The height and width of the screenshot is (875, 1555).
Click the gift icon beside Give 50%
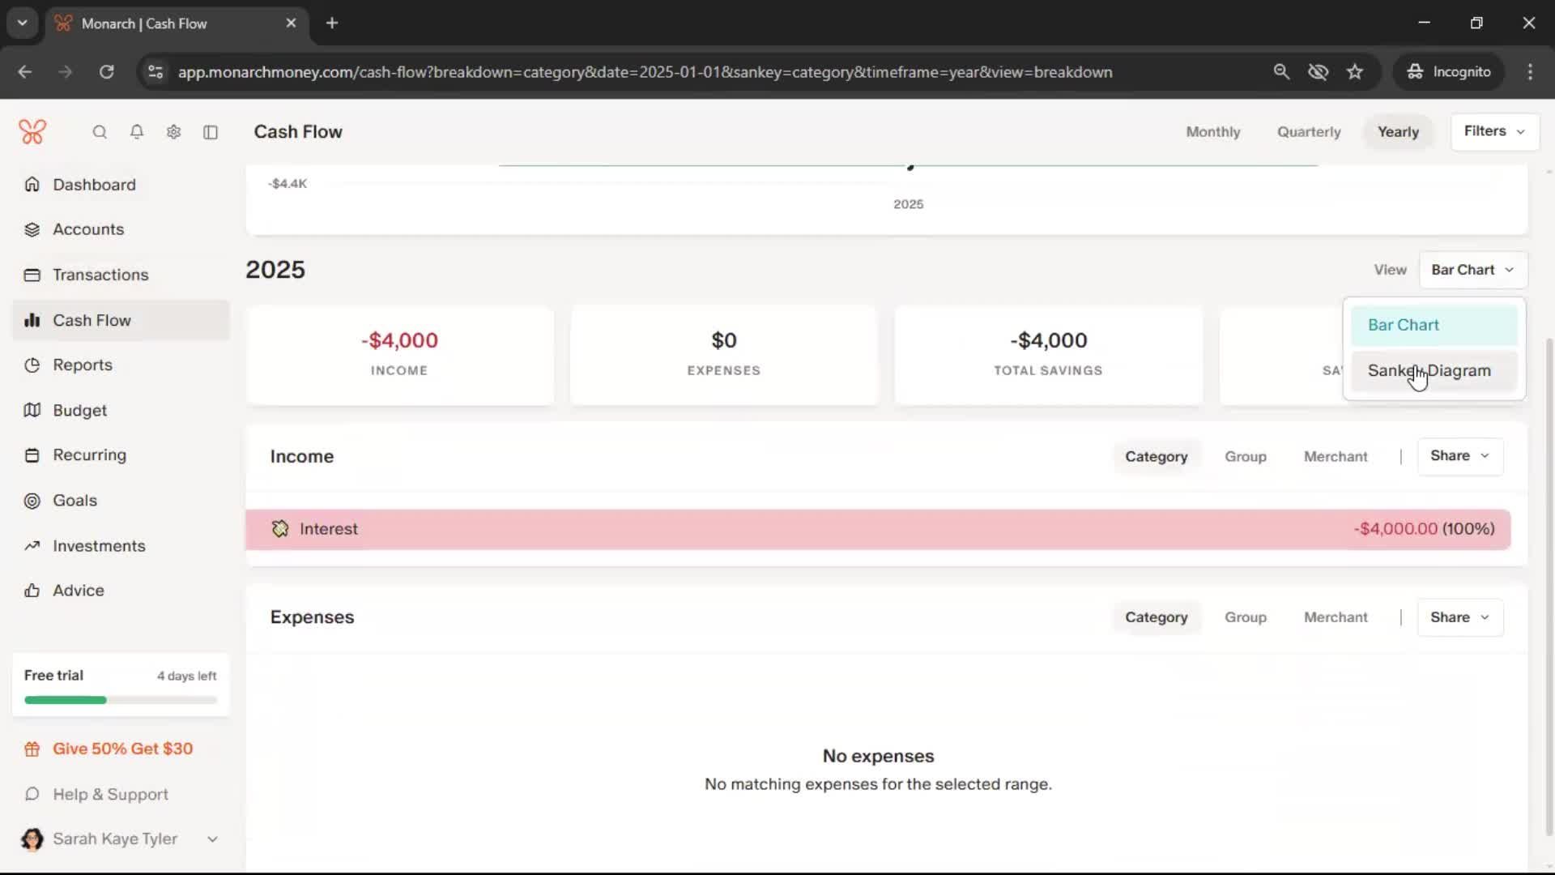[32, 749]
